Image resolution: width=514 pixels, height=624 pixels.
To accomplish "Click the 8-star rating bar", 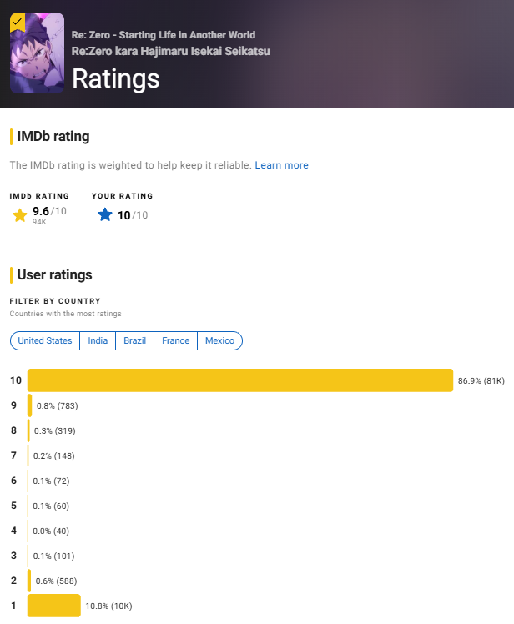I will [x=28, y=430].
